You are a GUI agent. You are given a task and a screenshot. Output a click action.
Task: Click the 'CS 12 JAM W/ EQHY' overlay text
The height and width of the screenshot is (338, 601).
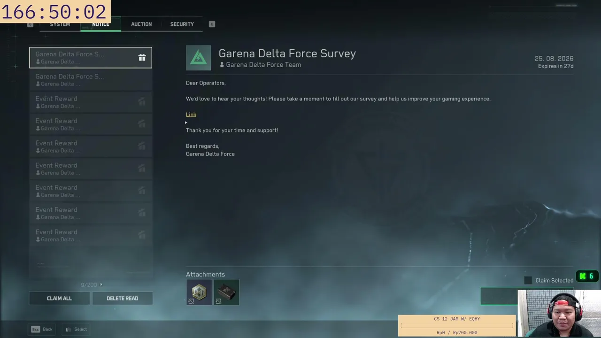tap(457, 319)
